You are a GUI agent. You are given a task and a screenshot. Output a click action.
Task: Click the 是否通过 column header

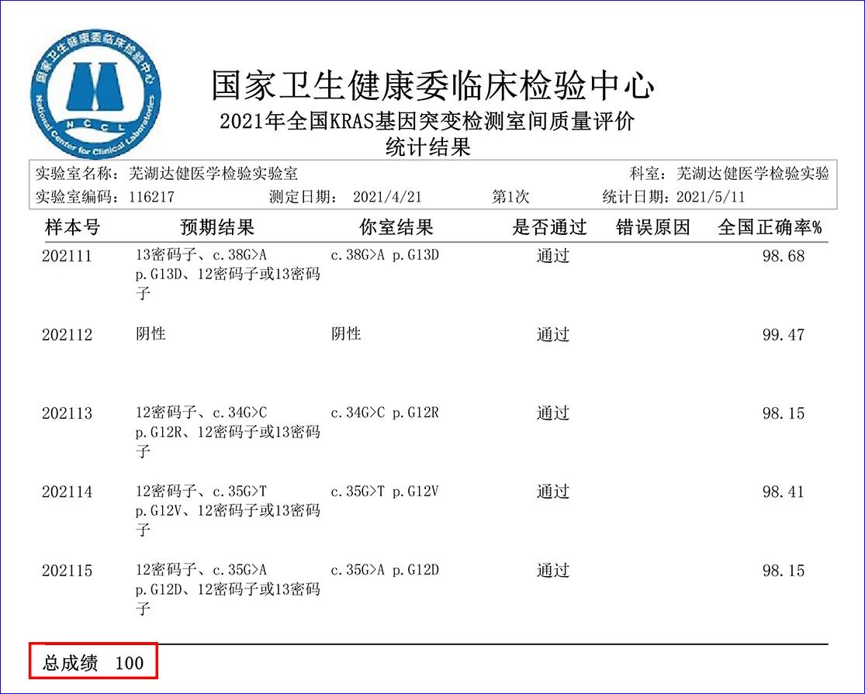pos(549,227)
